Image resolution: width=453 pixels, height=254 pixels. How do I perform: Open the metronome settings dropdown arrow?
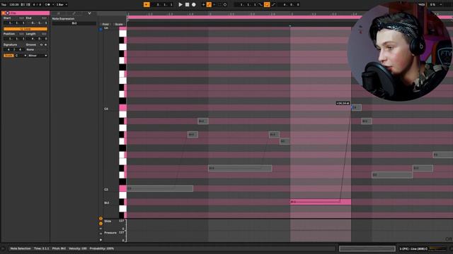53,5
